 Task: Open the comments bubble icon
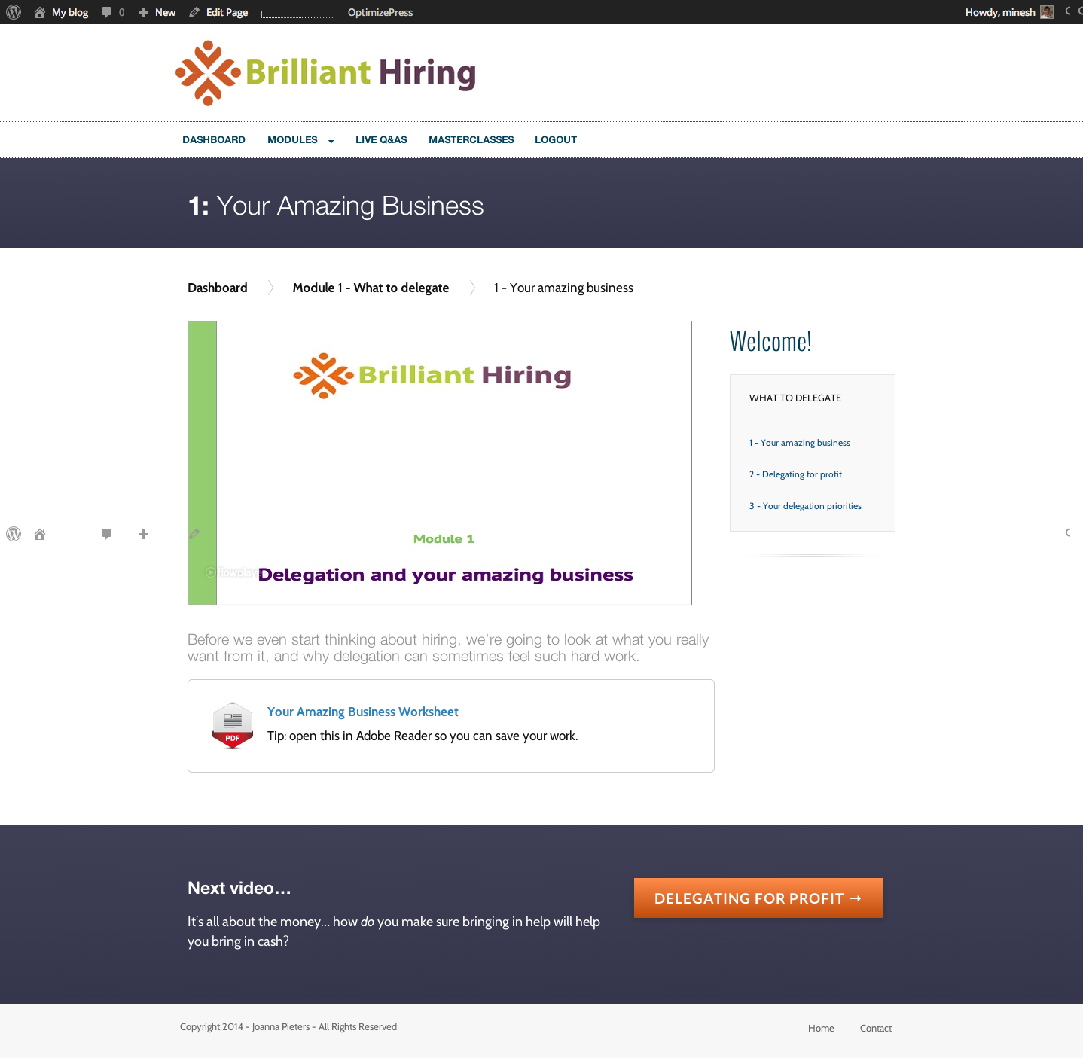pyautogui.click(x=107, y=12)
